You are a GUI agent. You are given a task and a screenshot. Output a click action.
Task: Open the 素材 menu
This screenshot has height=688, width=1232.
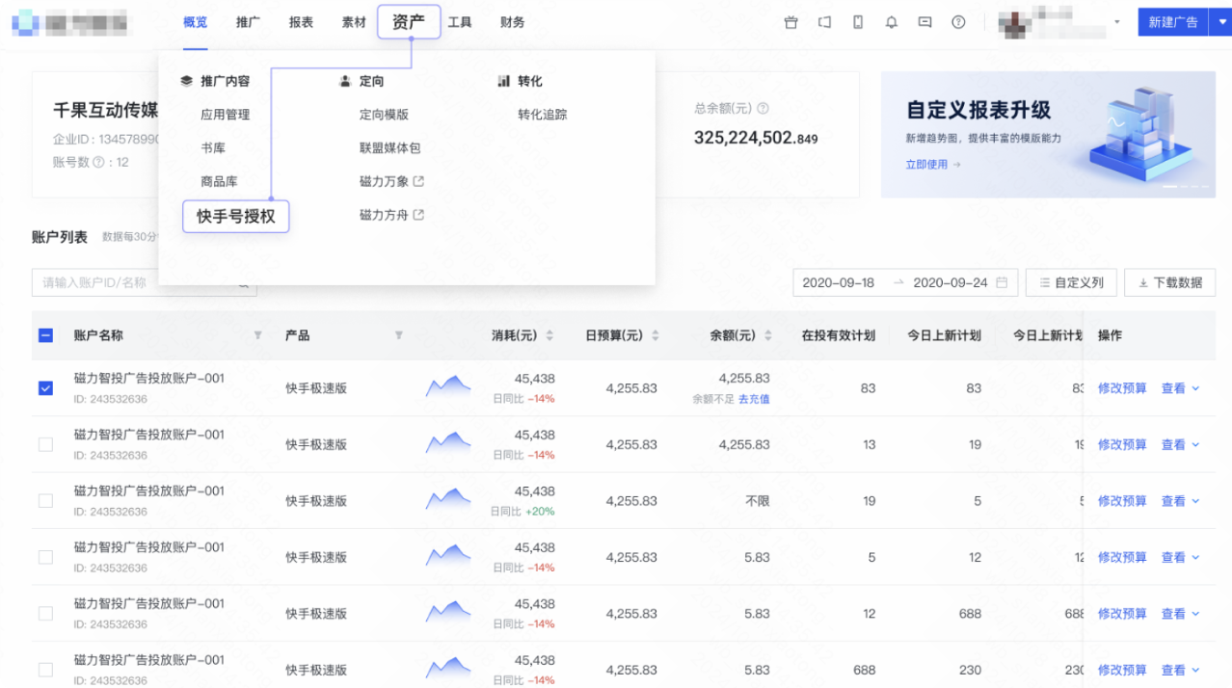click(x=354, y=22)
